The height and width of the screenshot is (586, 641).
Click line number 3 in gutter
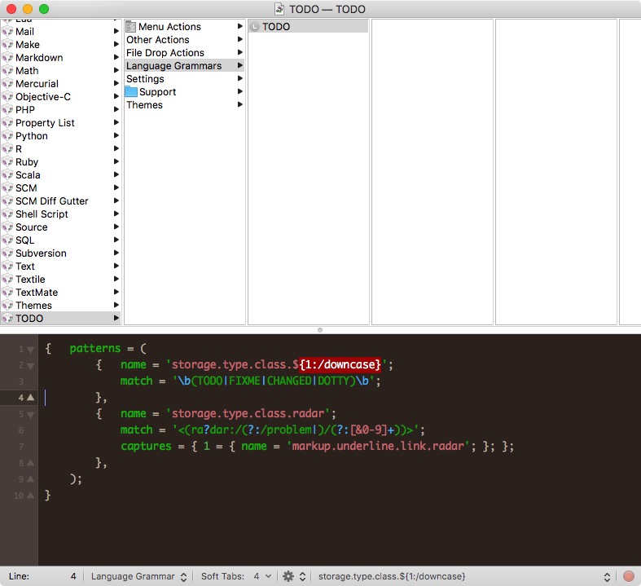[x=21, y=381]
